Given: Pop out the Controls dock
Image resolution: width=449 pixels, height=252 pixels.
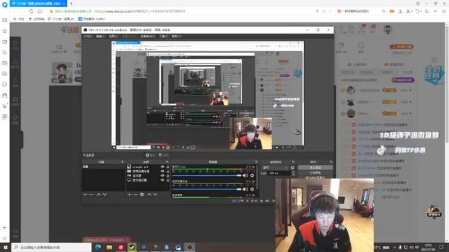Looking at the screenshot, I should (x=331, y=162).
